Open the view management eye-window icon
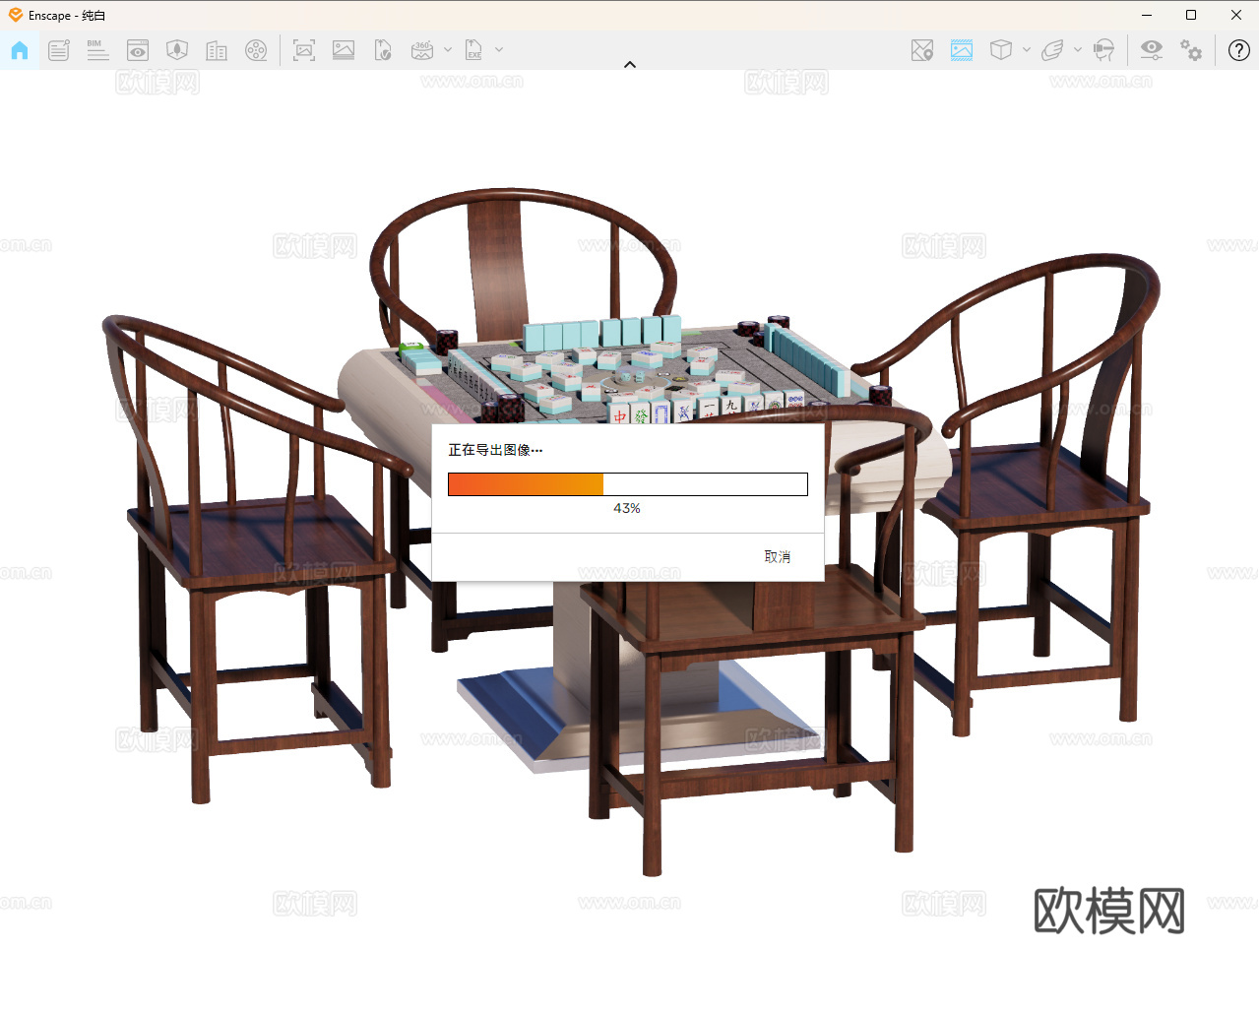This screenshot has height=1015, width=1259. click(x=138, y=50)
